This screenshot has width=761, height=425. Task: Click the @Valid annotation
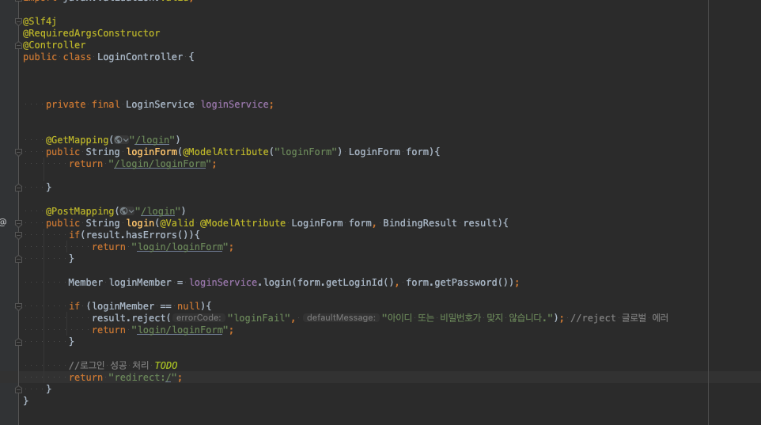point(177,223)
